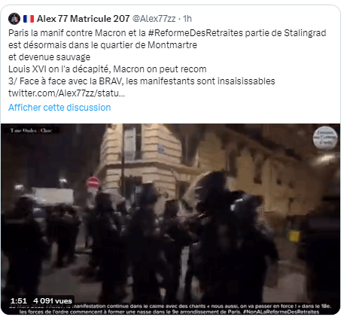
Task: Click Afficher cette discussion
Action: point(59,108)
